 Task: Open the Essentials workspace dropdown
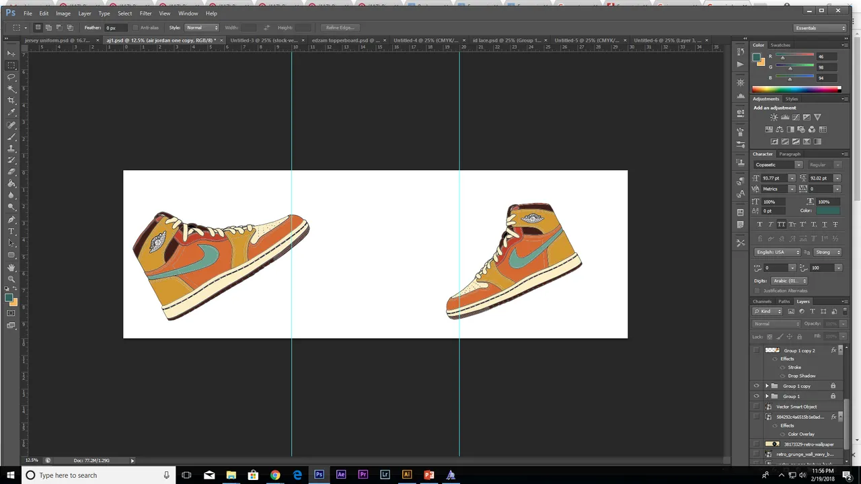[x=820, y=28]
